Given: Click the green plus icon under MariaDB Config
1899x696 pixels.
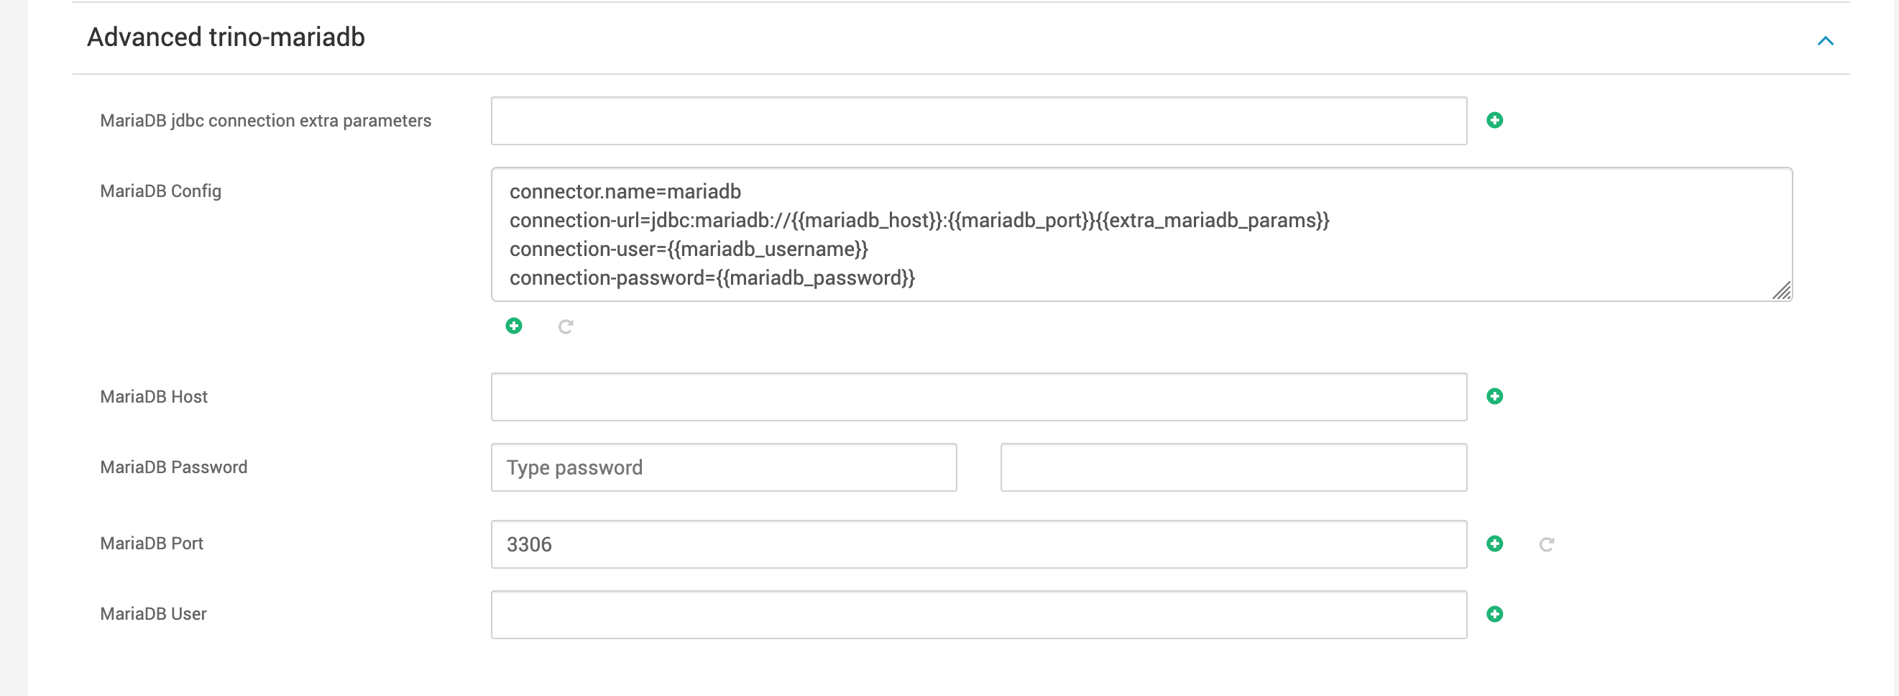Looking at the screenshot, I should click(x=514, y=326).
